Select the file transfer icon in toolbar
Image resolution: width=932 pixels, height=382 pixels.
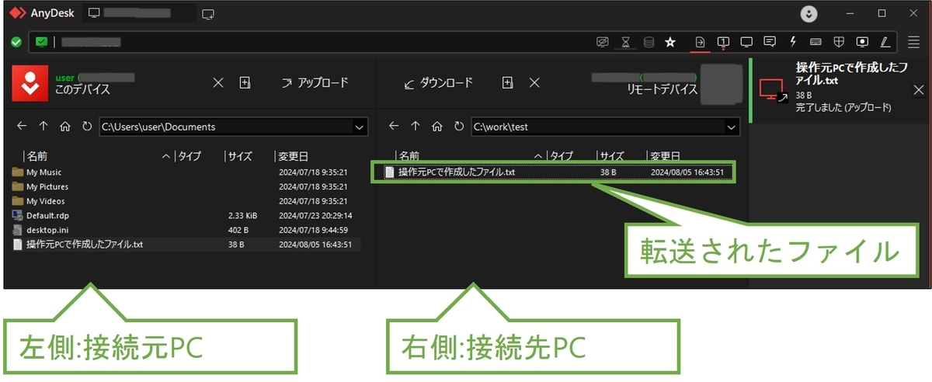(x=700, y=42)
